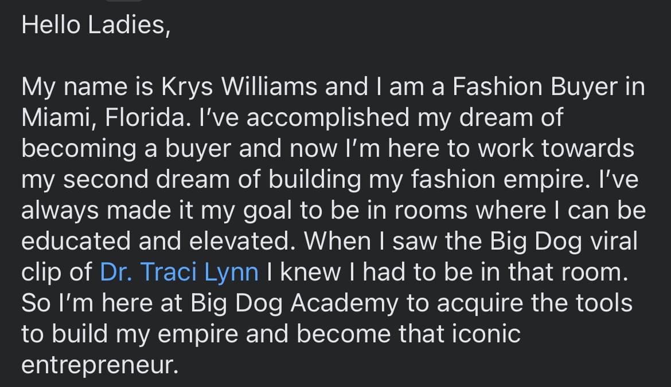
Task: Click the word "accomplished" in the post
Action: point(327,119)
